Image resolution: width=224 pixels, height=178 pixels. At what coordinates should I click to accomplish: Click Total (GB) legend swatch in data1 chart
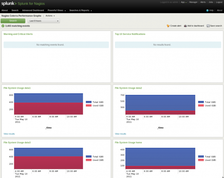[88, 102]
